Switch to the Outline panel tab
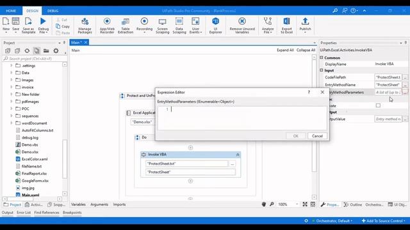Image resolution: width=410 pixels, height=230 pixels. 353,204
